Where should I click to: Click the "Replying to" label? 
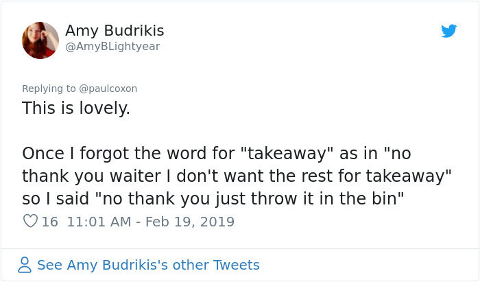click(49, 89)
